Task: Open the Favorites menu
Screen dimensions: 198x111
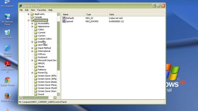Action: click(x=42, y=10)
